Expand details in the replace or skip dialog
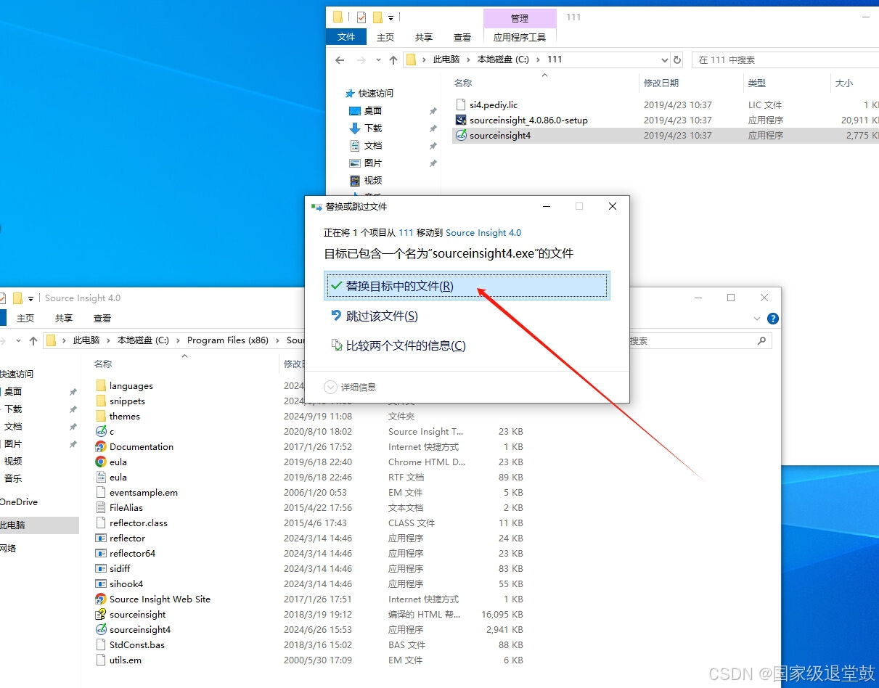The image size is (879, 688). point(330,387)
